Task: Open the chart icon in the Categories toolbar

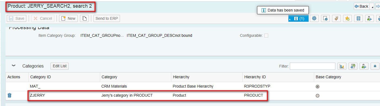Action: coord(342,66)
